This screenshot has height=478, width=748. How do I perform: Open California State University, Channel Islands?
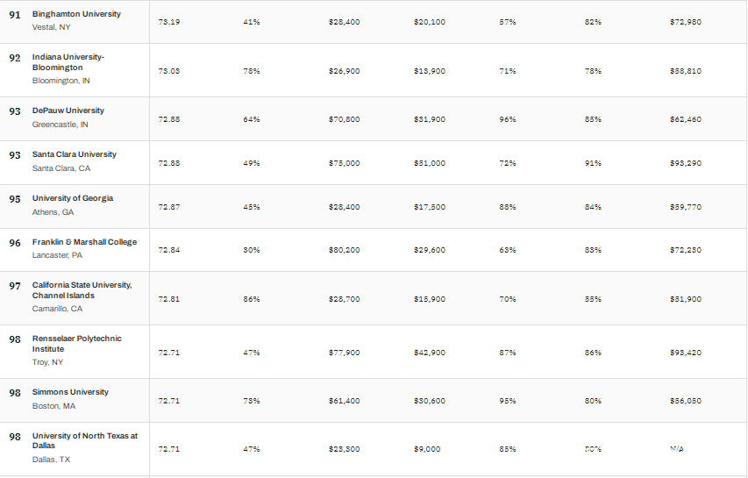click(x=82, y=290)
